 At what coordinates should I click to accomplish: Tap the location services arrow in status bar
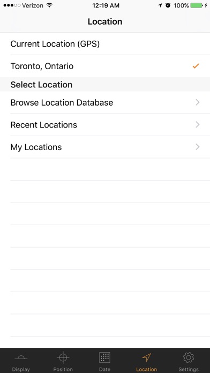click(160, 5)
